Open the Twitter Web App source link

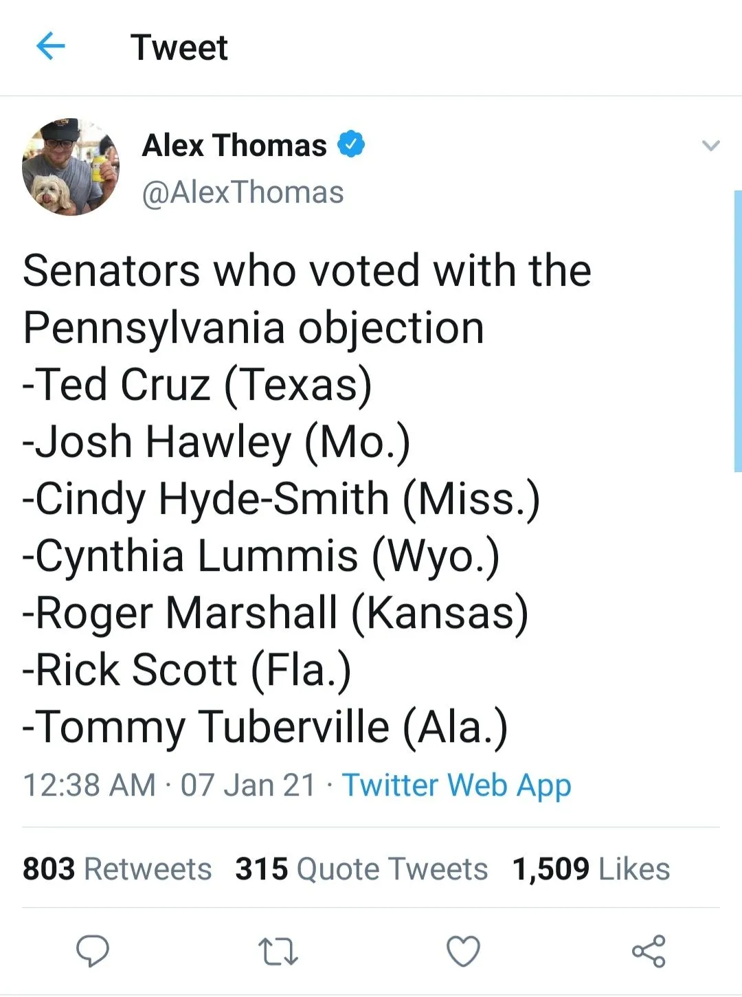457,785
